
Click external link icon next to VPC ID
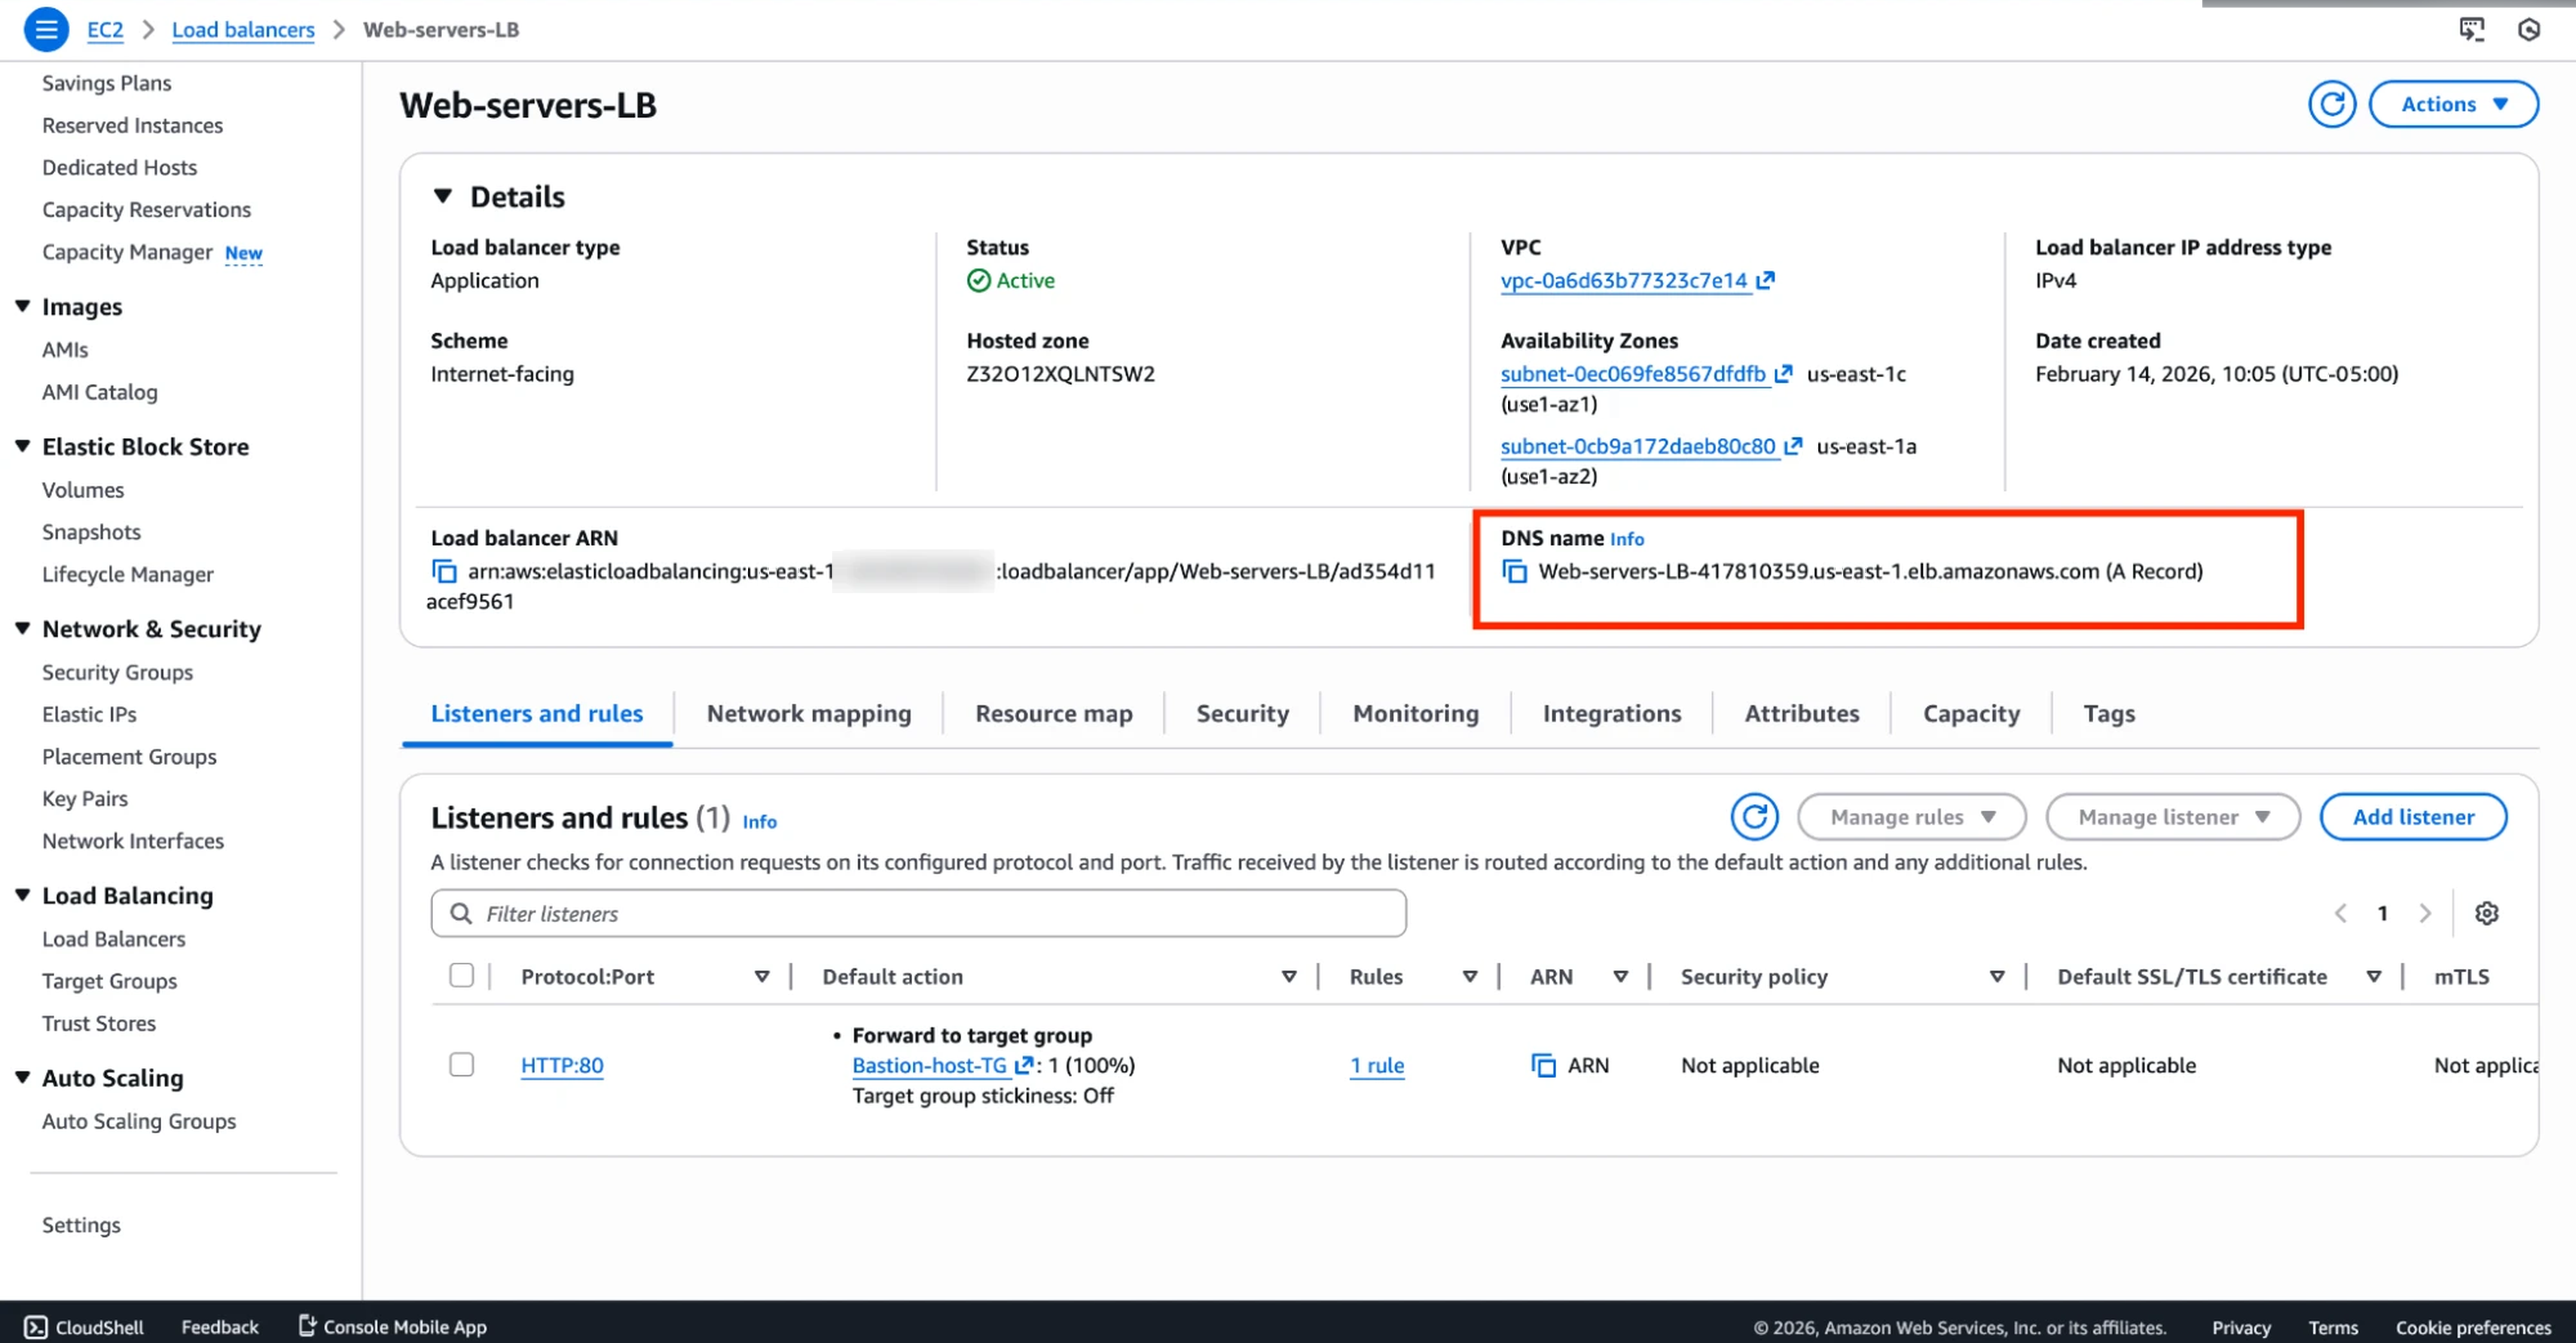(1765, 281)
